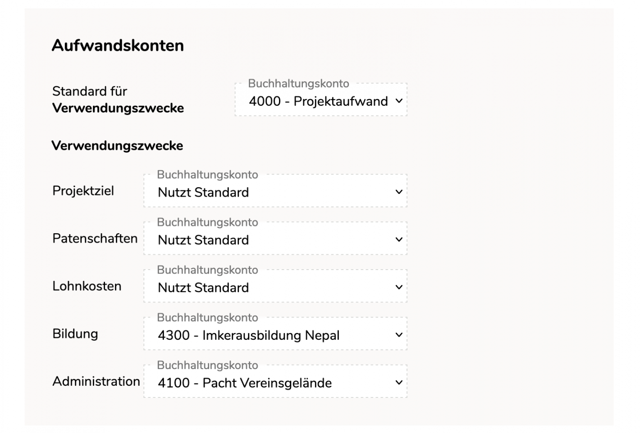The width and height of the screenshot is (640, 433).
Task: Click the 4000 - Projektaufwand field value
Action: (318, 101)
